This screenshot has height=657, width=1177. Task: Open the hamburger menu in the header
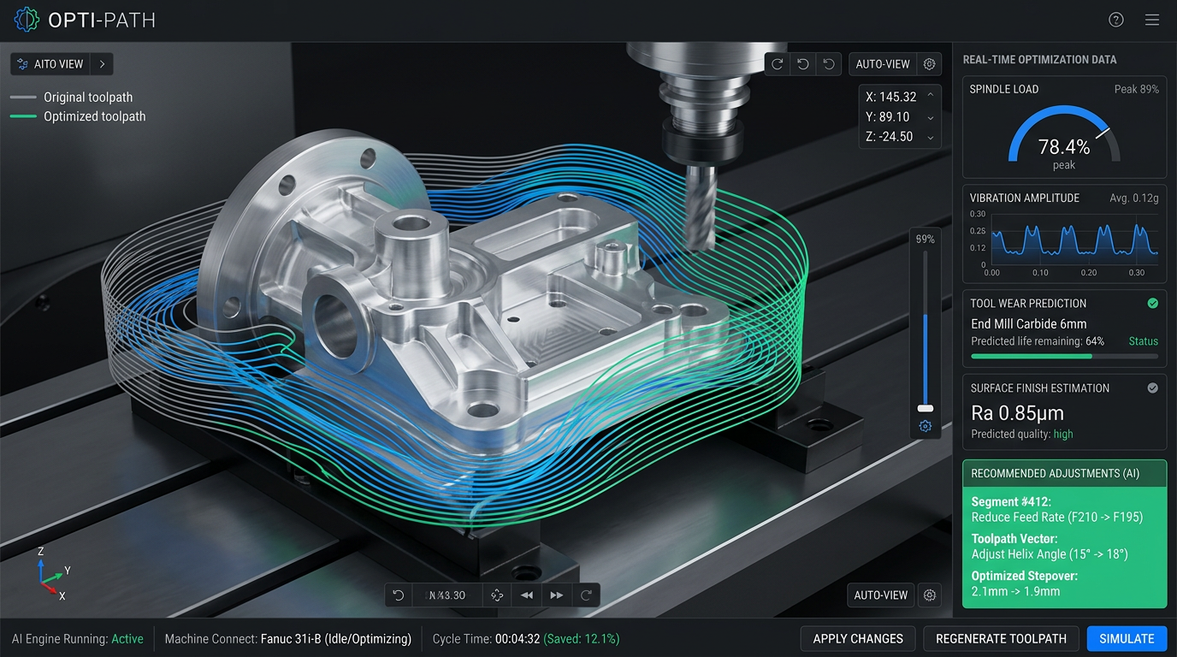click(1152, 20)
